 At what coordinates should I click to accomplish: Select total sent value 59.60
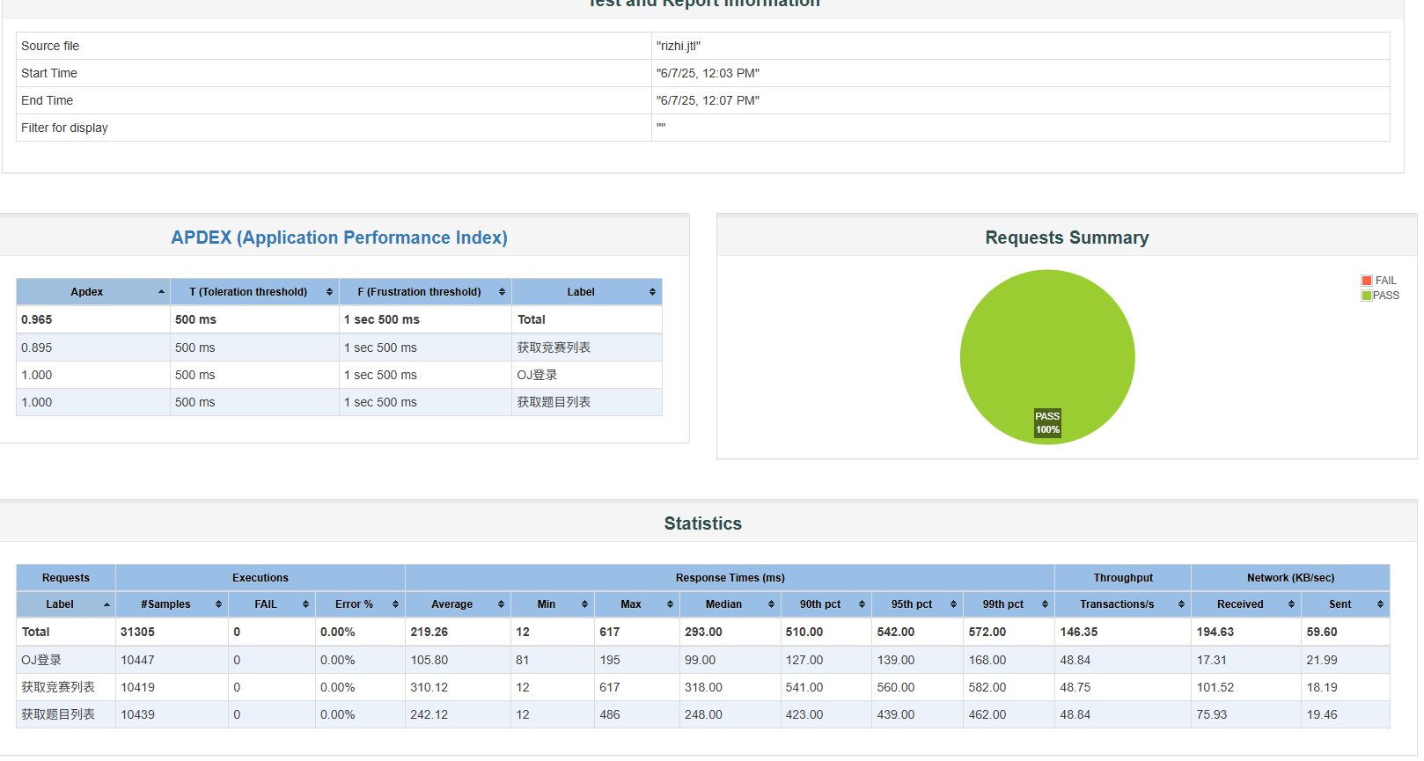click(1322, 632)
